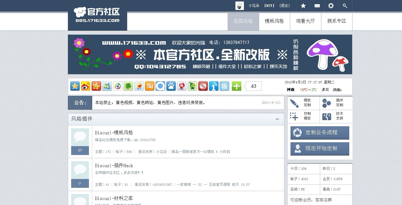The width and height of the screenshot is (402, 205).
Task: Log out via the [退出] link
Action: point(284,6)
